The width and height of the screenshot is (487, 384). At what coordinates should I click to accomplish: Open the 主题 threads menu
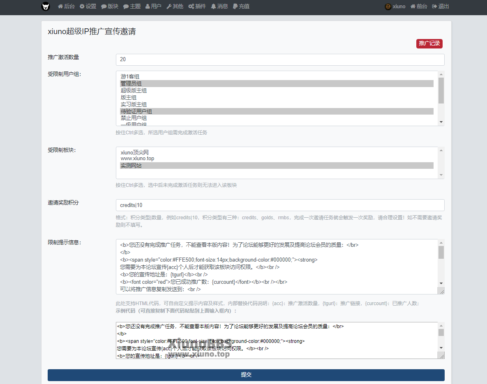point(132,7)
